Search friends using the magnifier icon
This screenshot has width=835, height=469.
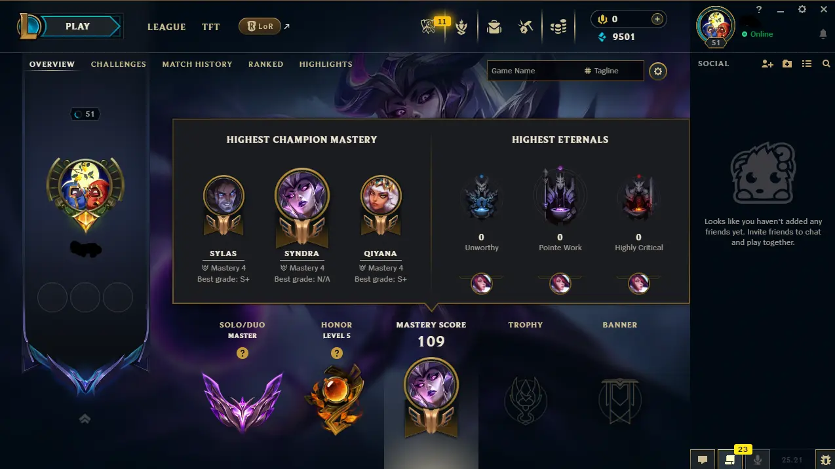click(x=826, y=64)
